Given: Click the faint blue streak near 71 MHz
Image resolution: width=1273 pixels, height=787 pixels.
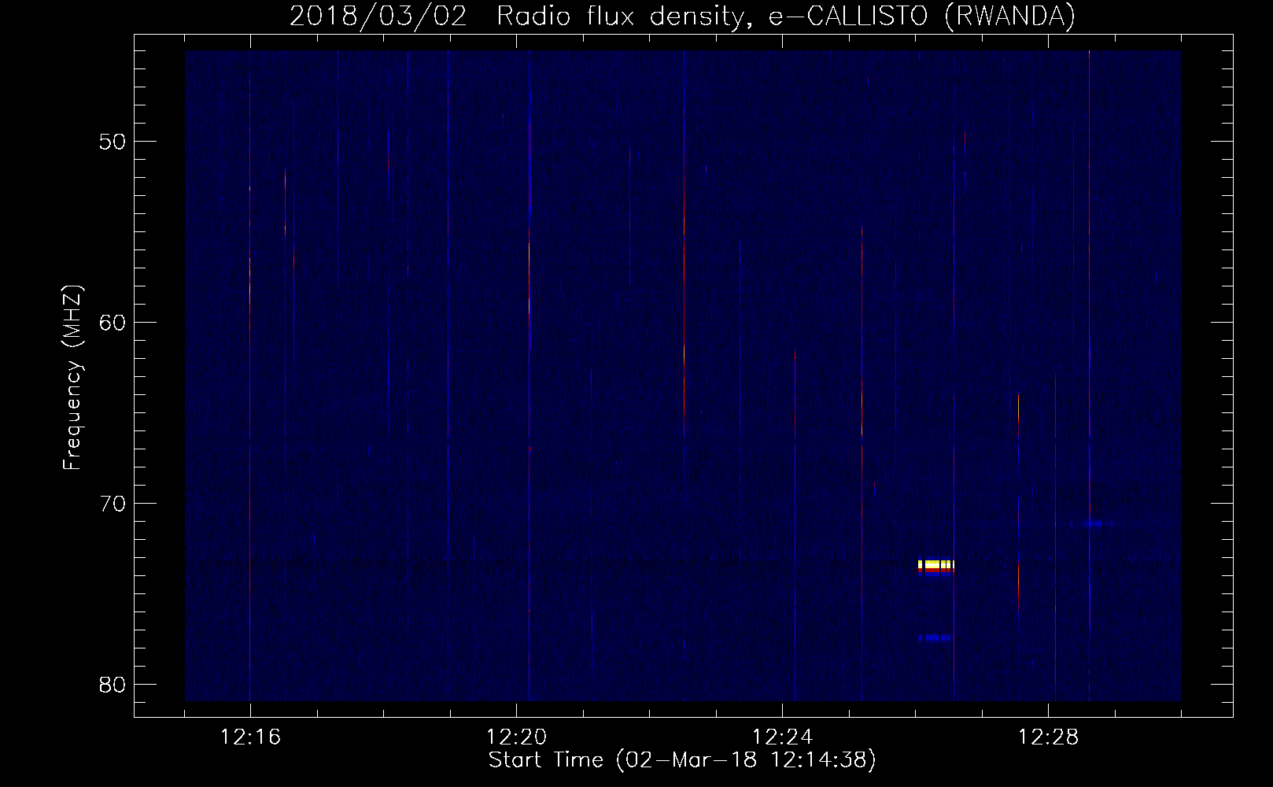Looking at the screenshot, I should [x=1090, y=523].
